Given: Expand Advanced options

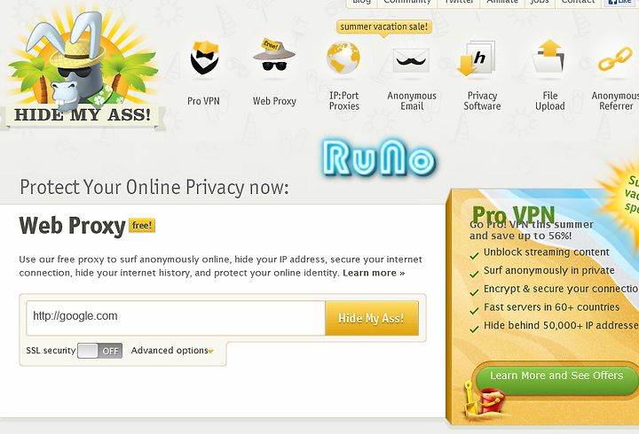Looking at the screenshot, I should tap(170, 350).
